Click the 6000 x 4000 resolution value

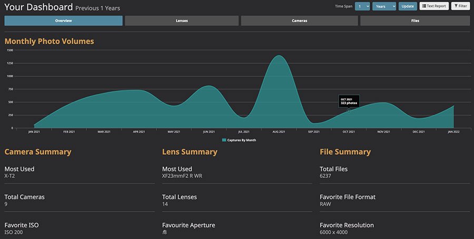point(334,232)
